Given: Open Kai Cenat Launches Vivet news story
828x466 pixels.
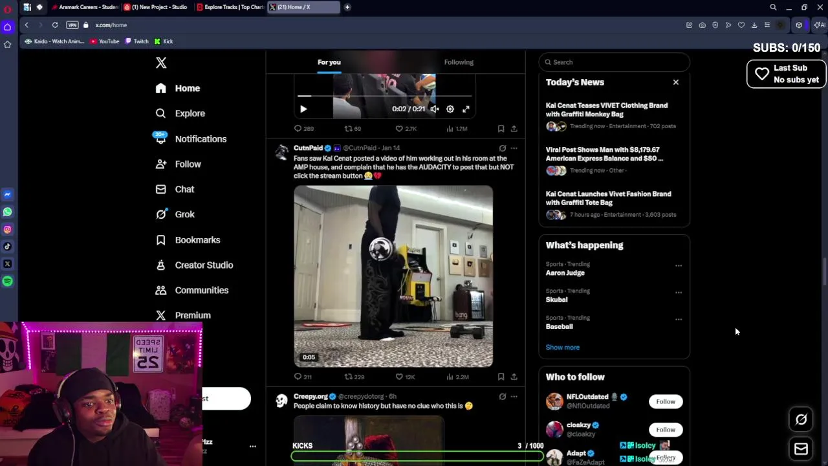Looking at the screenshot, I should [614, 204].
